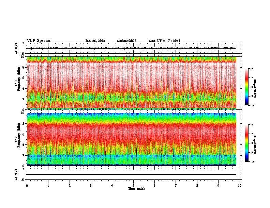Click the "ch.3(V)" axis label
This screenshot has height=208, width=270.
(x=16, y=174)
